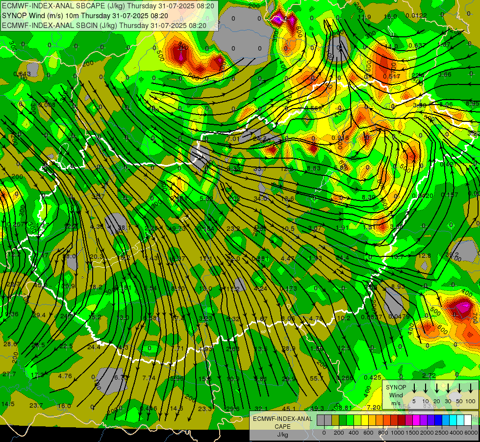This screenshot has width=480, height=442.
Task: Pick the dark red swatch in the CAPE legend
Action: [x=402, y=420]
